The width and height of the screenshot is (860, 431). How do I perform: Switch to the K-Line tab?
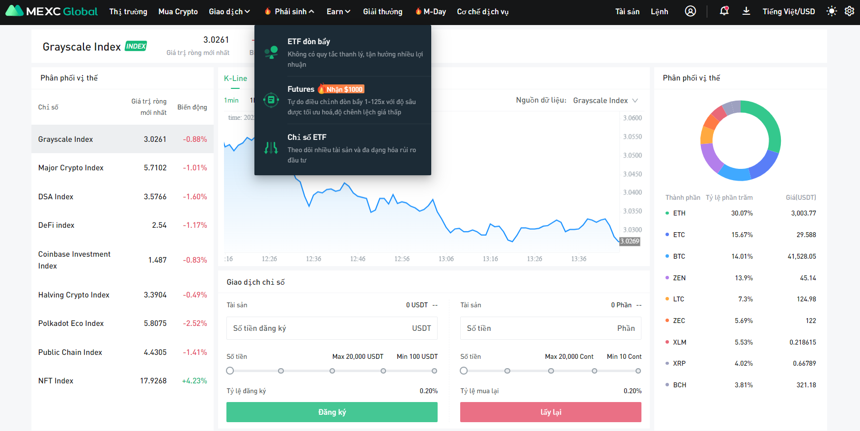(x=236, y=78)
